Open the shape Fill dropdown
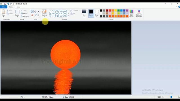Screen dimensions: 180x101 click(x=73, y=13)
